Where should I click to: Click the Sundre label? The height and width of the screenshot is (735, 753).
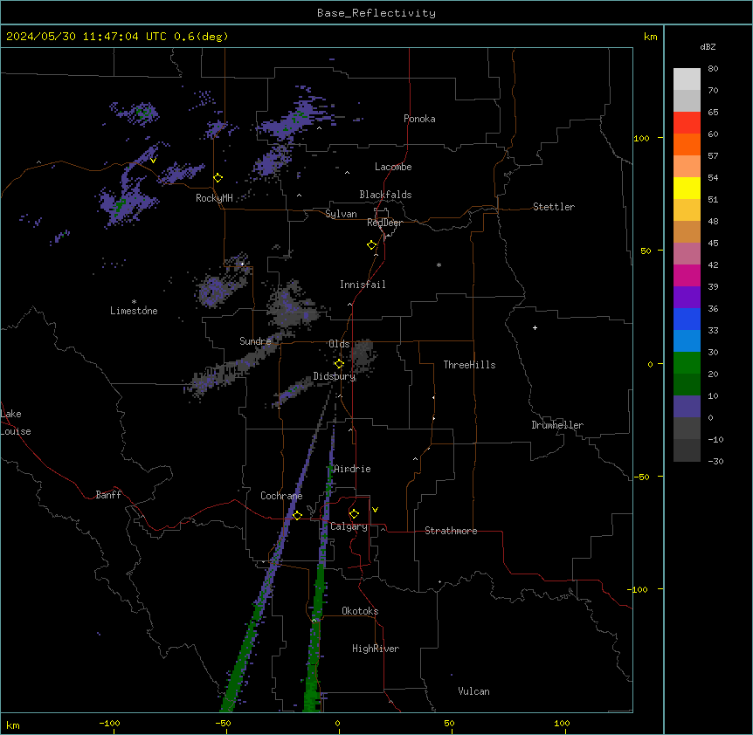tap(255, 341)
